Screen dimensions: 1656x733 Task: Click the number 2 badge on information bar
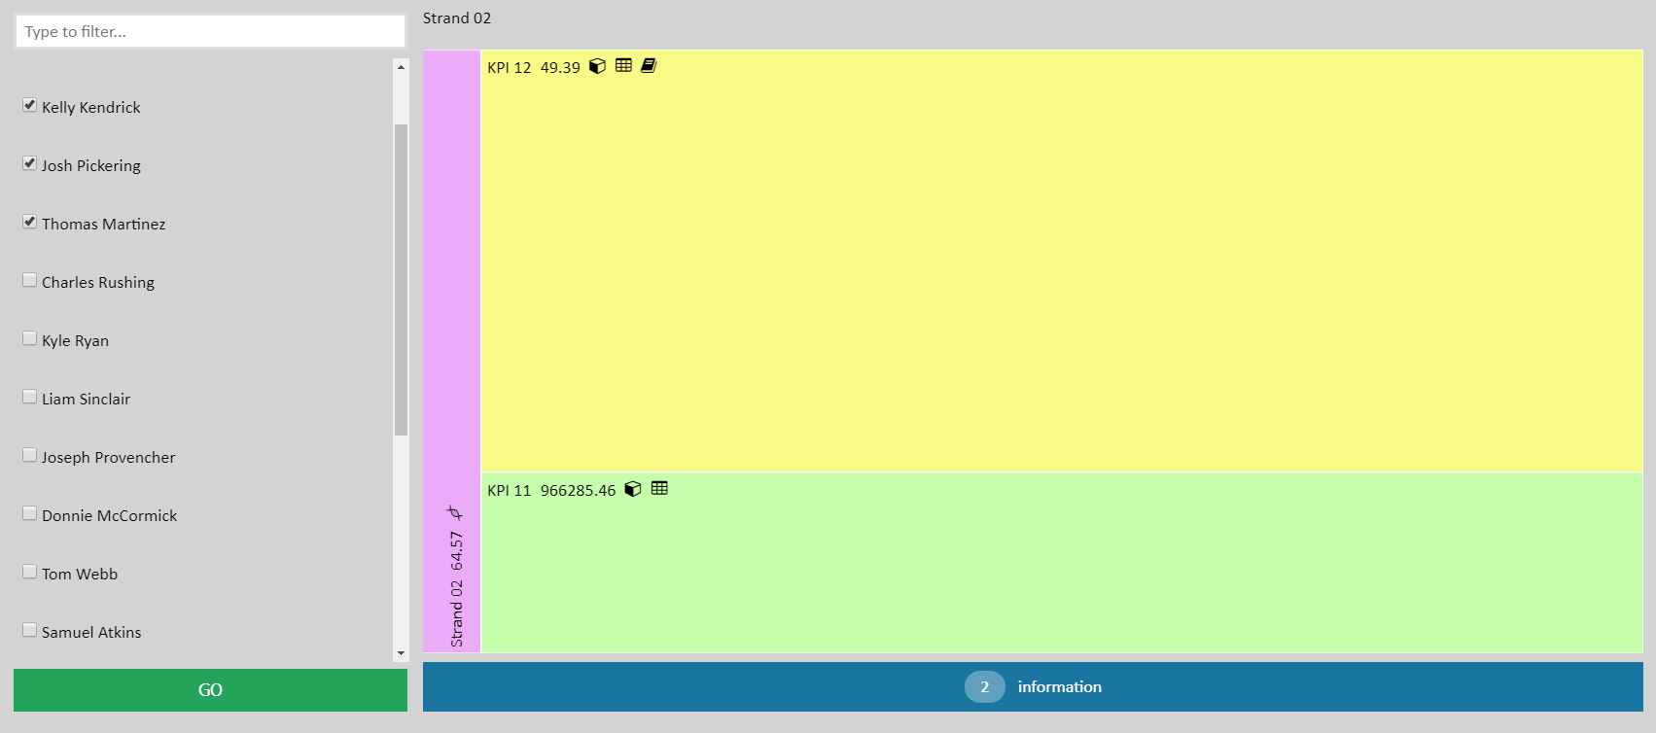pyautogui.click(x=984, y=686)
